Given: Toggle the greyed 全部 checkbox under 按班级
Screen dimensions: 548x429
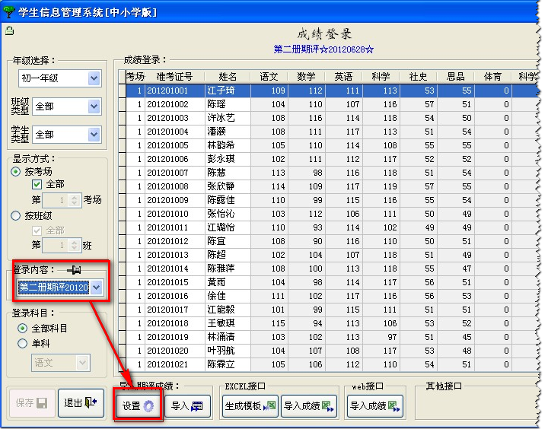Looking at the screenshot, I should click(37, 230).
